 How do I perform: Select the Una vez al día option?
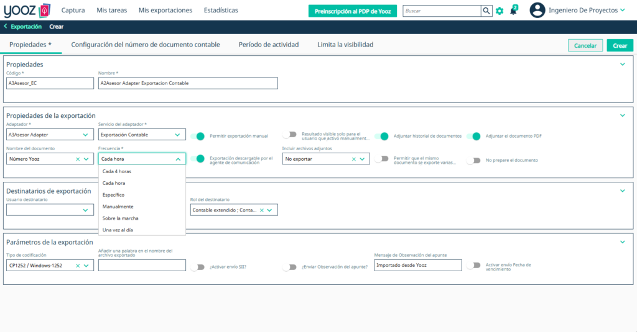coord(142,230)
